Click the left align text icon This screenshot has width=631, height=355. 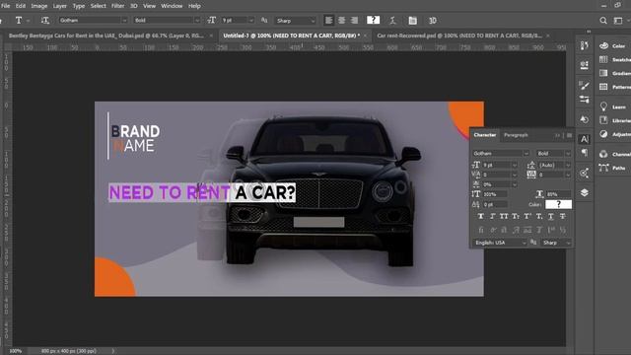(328, 20)
